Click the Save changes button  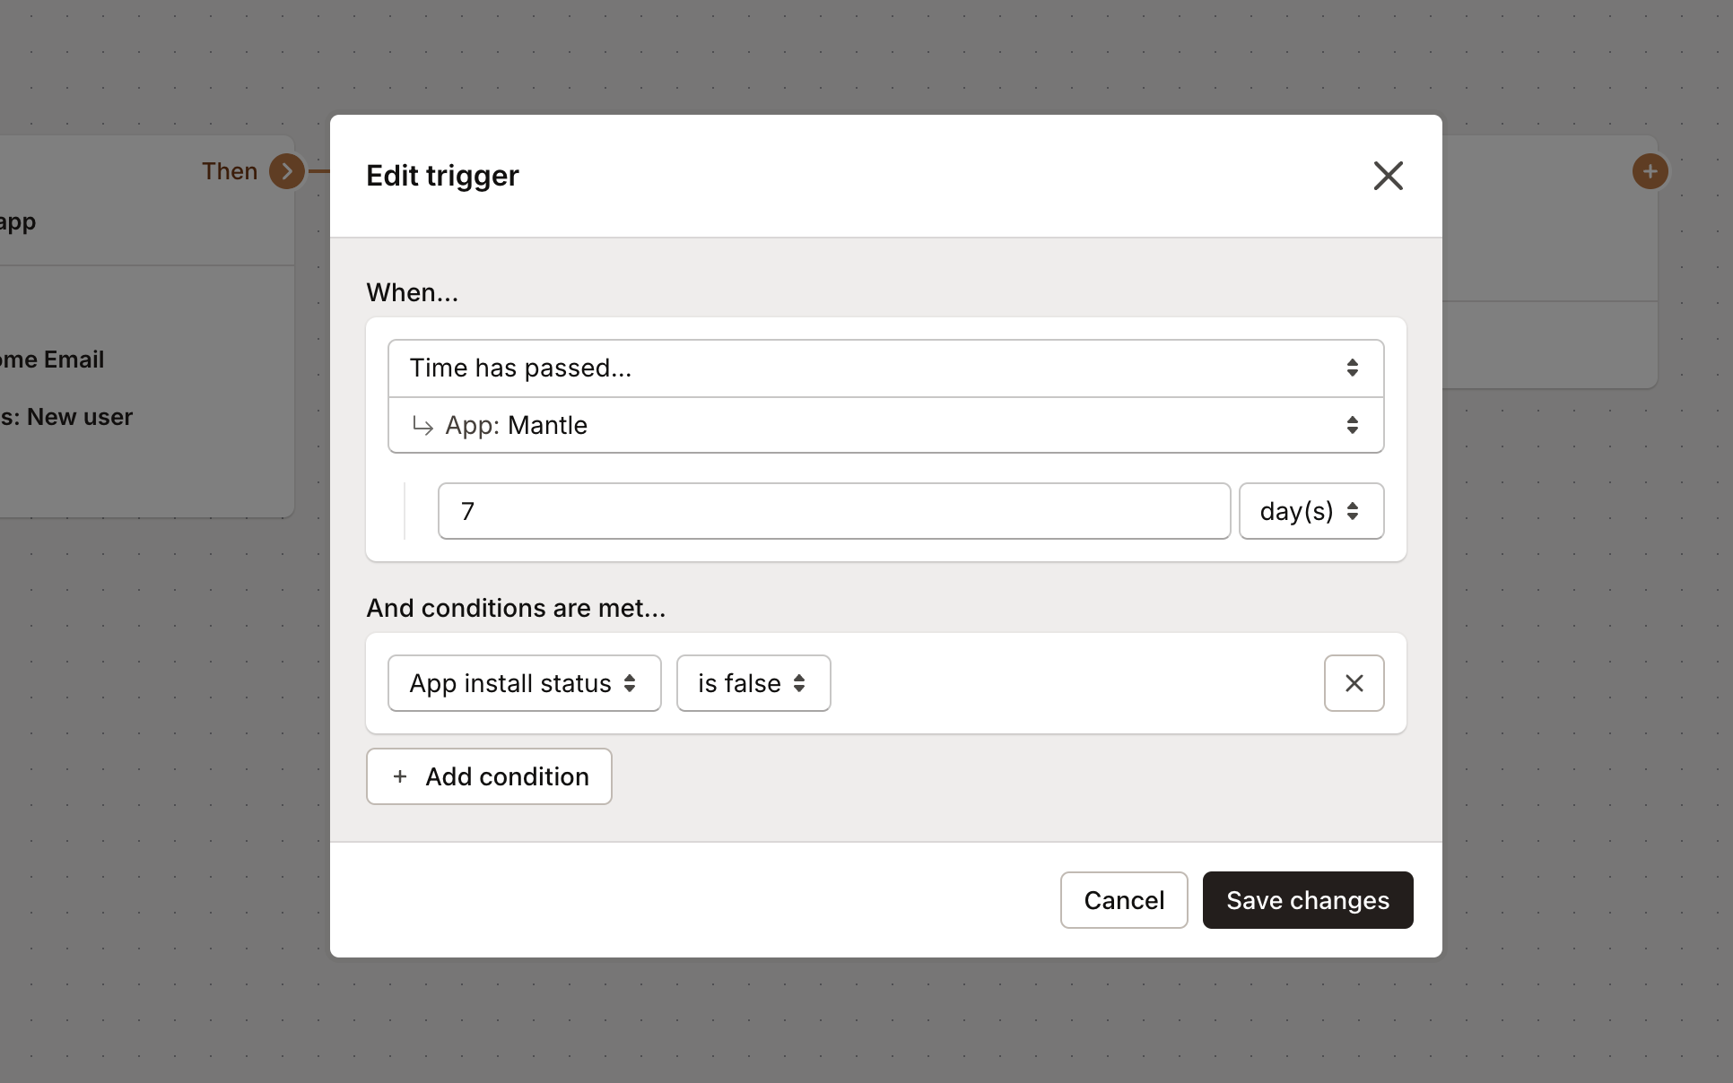click(1307, 900)
